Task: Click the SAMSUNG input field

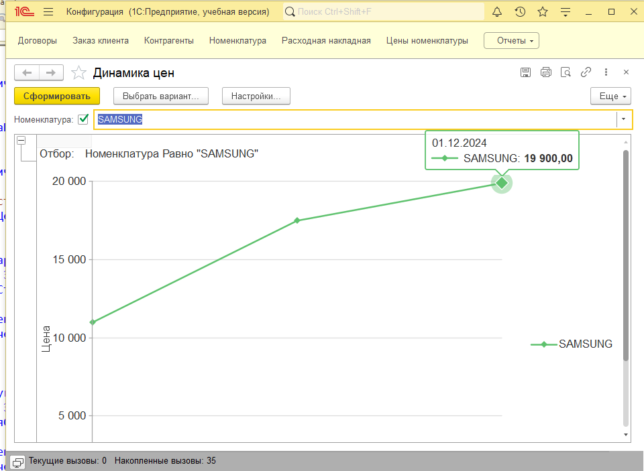Action: [356, 119]
